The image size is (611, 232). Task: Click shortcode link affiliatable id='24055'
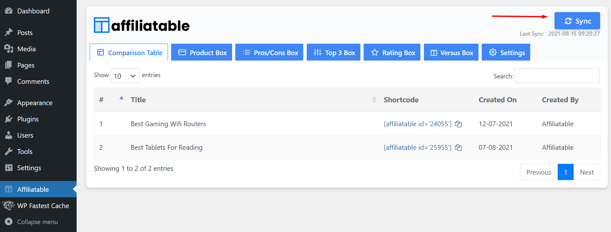click(418, 124)
